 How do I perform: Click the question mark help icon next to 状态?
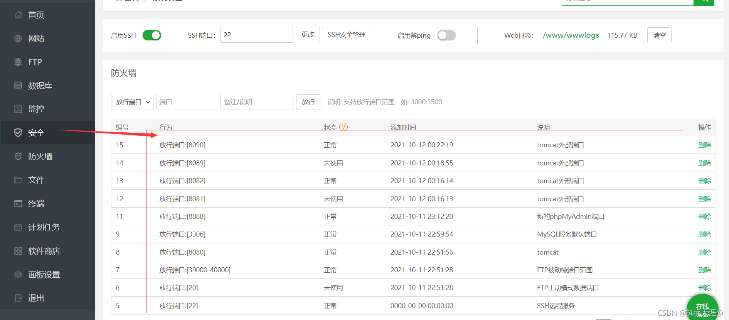pos(343,127)
